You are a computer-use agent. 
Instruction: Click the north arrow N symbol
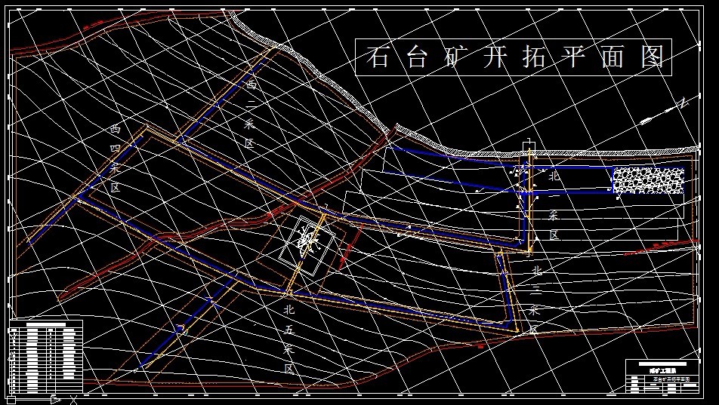pos(665,112)
